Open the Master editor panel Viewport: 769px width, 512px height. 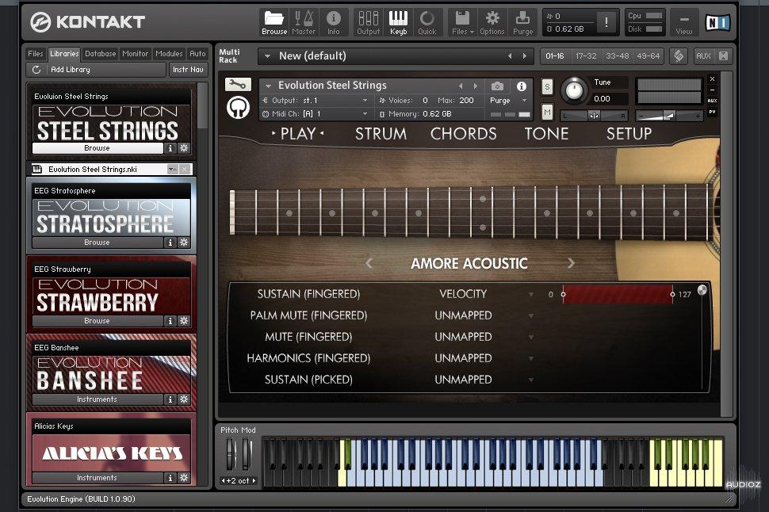click(x=304, y=22)
